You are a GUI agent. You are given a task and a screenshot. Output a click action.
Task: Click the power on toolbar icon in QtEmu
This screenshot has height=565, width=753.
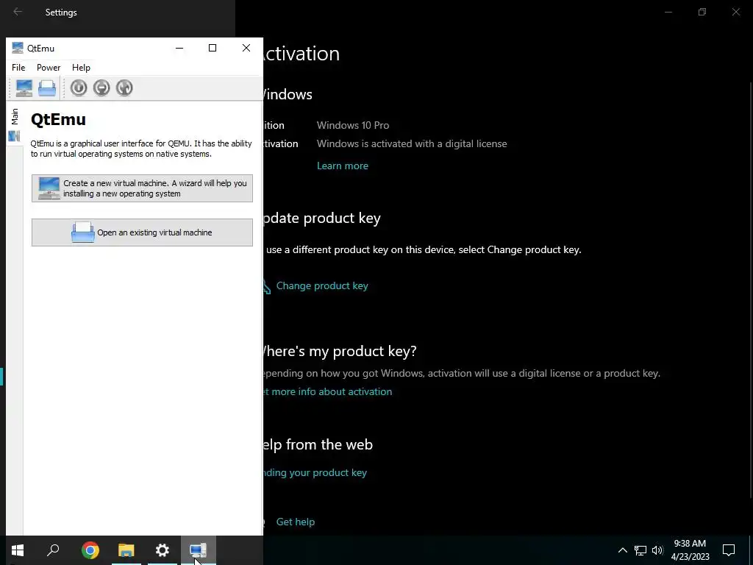pyautogui.click(x=78, y=88)
